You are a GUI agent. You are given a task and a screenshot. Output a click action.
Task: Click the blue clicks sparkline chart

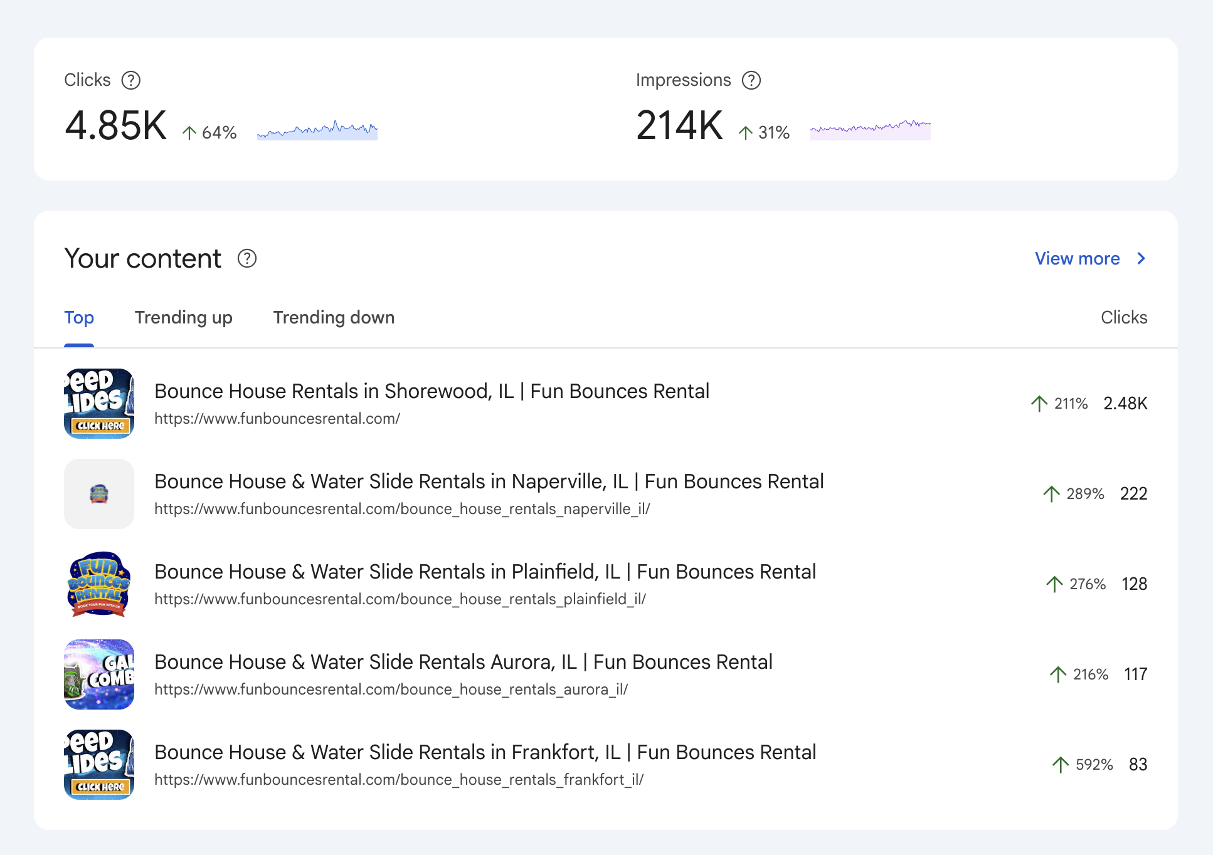pyautogui.click(x=317, y=130)
